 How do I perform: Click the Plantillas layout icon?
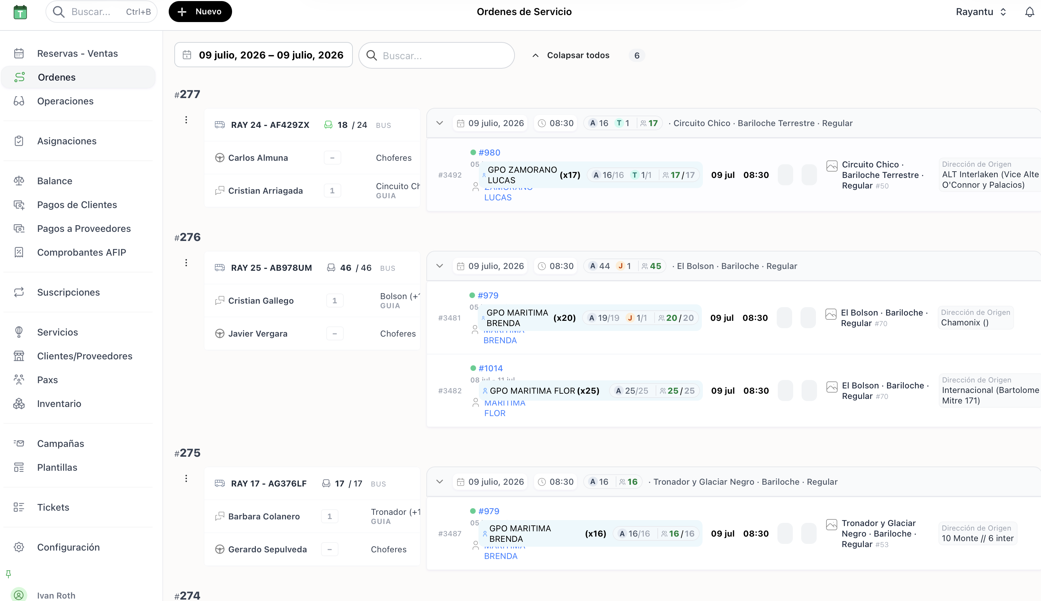click(x=19, y=467)
